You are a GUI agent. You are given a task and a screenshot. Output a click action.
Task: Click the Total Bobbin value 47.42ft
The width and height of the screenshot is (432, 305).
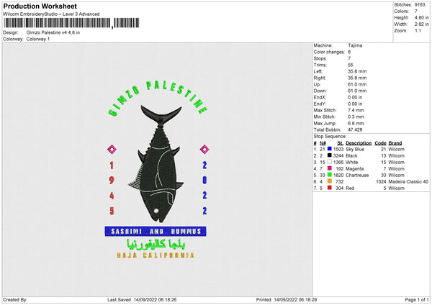point(355,129)
